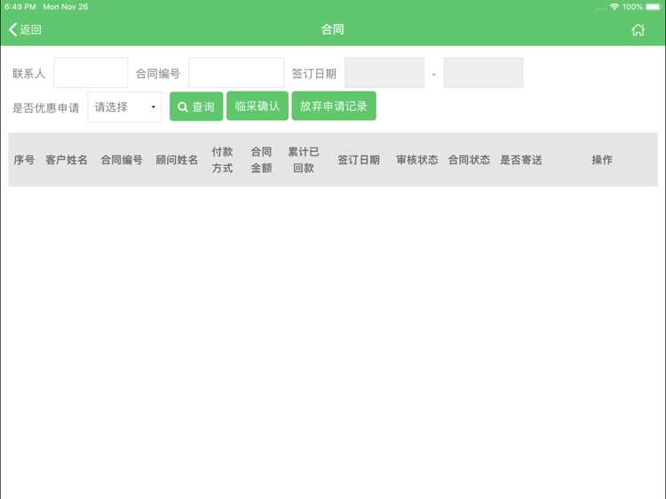This screenshot has height=499, width=666.
Task: Go back using the 返回 button
Action: pos(25,29)
